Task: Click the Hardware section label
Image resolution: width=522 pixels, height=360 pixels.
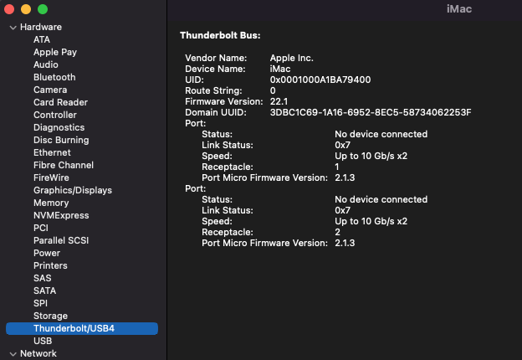Action: tap(41, 27)
